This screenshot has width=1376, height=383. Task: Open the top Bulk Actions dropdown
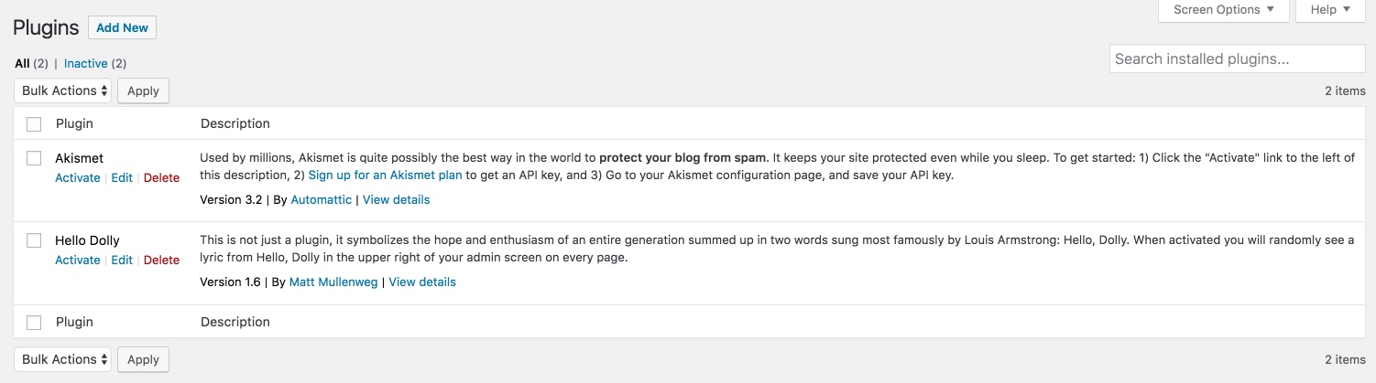[65, 90]
